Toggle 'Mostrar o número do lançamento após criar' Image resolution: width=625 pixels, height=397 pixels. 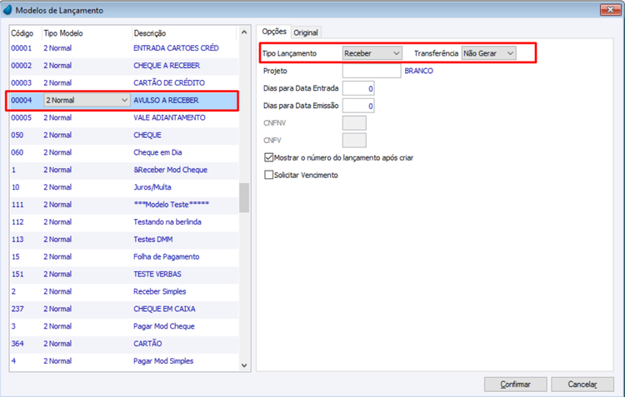coord(268,157)
